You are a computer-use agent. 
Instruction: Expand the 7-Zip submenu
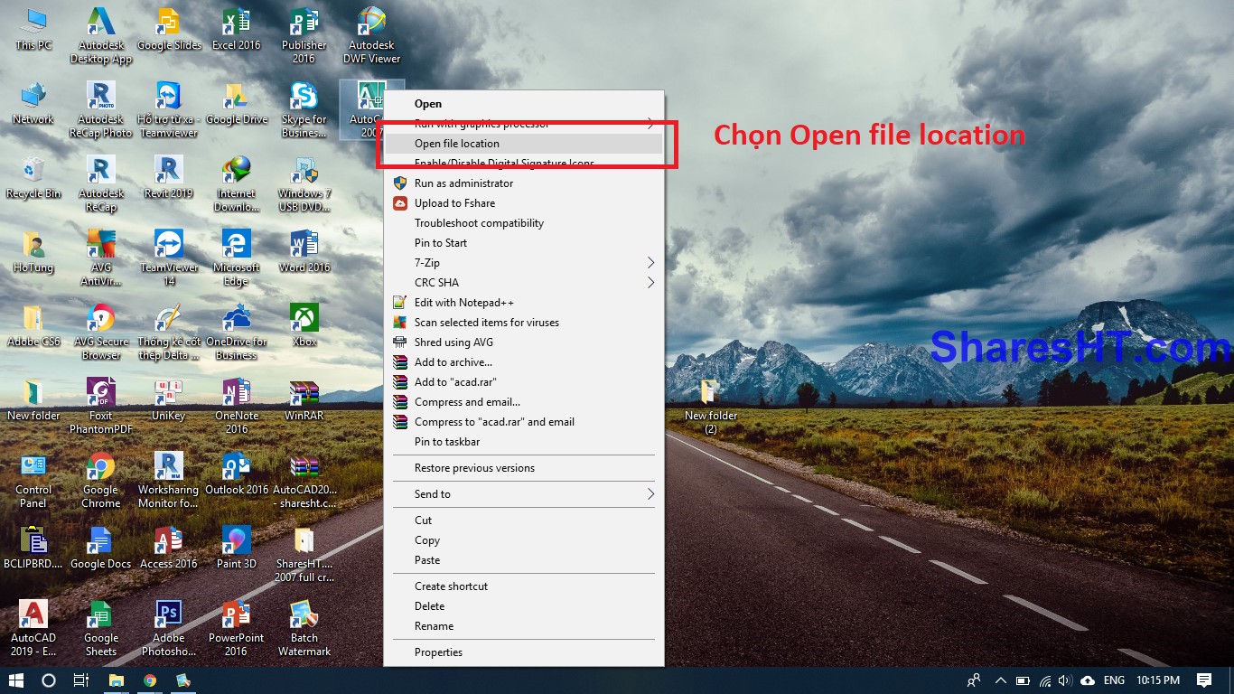coord(524,263)
